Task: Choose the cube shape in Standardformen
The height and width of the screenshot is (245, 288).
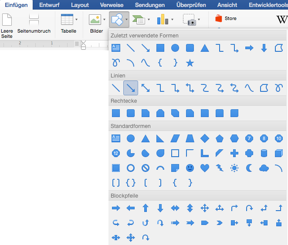Action: pos(279,153)
